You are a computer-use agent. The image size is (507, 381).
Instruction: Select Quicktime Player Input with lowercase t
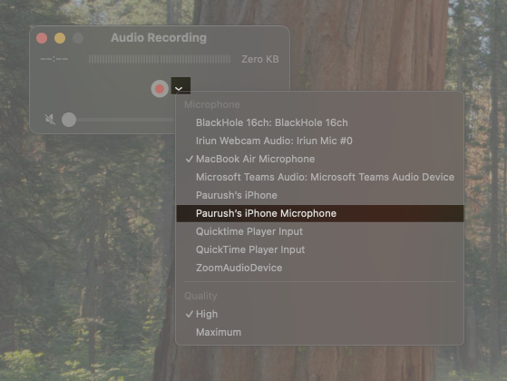pos(320,231)
